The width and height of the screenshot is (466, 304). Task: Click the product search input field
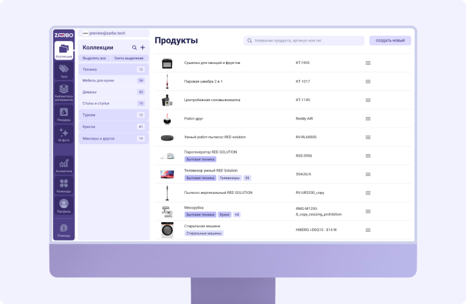305,41
